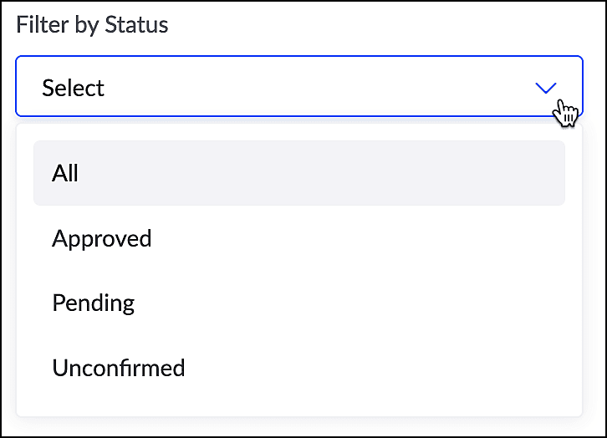Click the Filter by Status label

92,25
